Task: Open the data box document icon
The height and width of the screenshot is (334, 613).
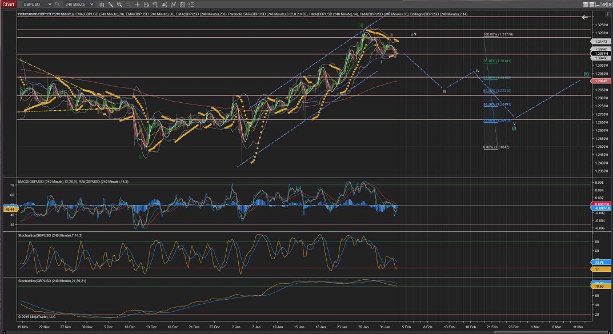Action: click(146, 5)
